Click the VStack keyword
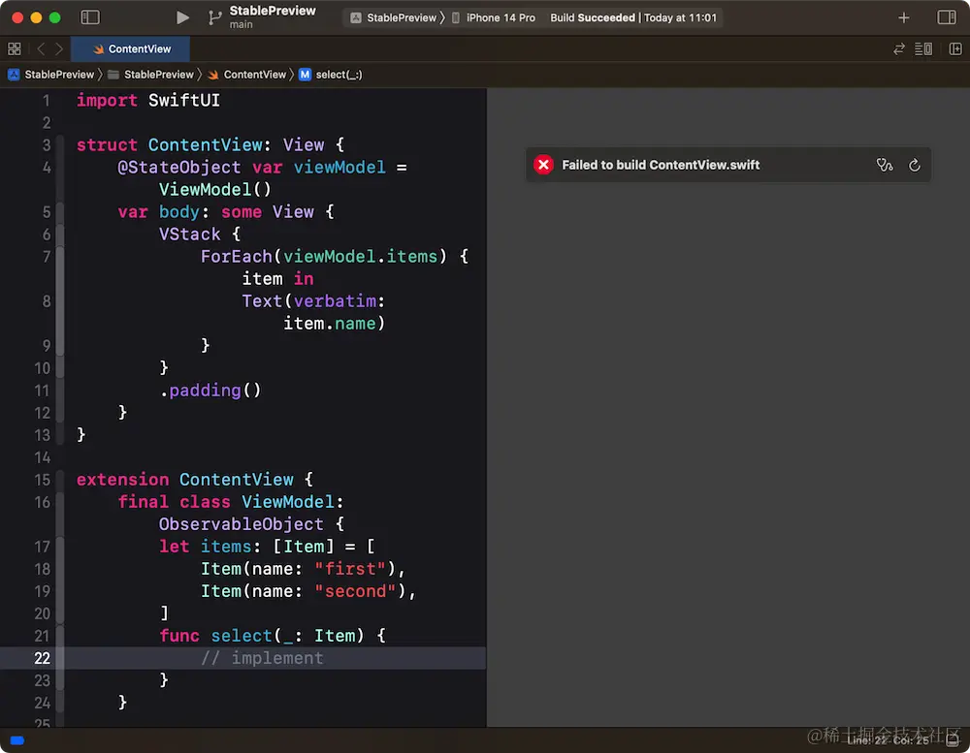The height and width of the screenshot is (753, 970). coord(189,235)
